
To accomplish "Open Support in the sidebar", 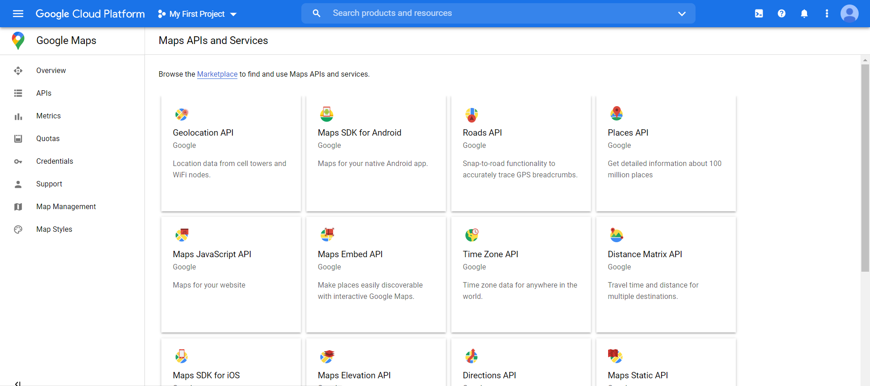I will 49,184.
